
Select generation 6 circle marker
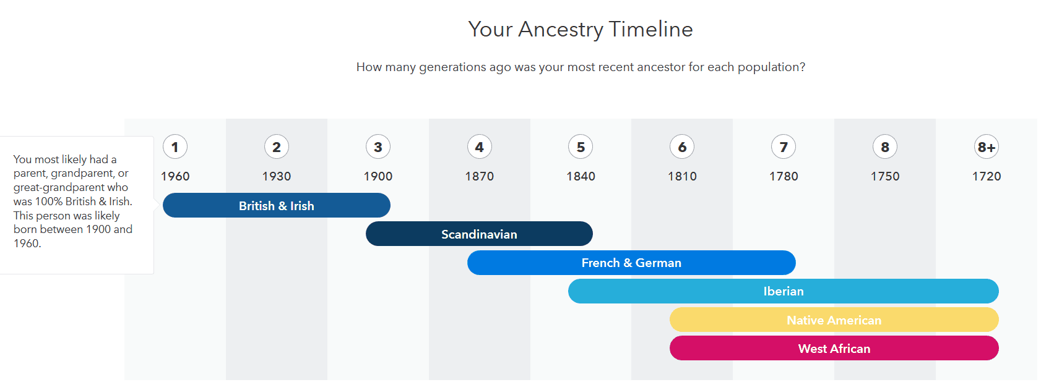tap(682, 147)
